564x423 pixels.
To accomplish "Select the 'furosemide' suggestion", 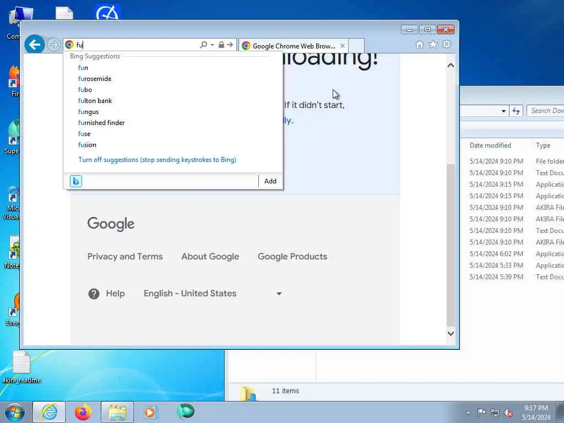I will (95, 79).
